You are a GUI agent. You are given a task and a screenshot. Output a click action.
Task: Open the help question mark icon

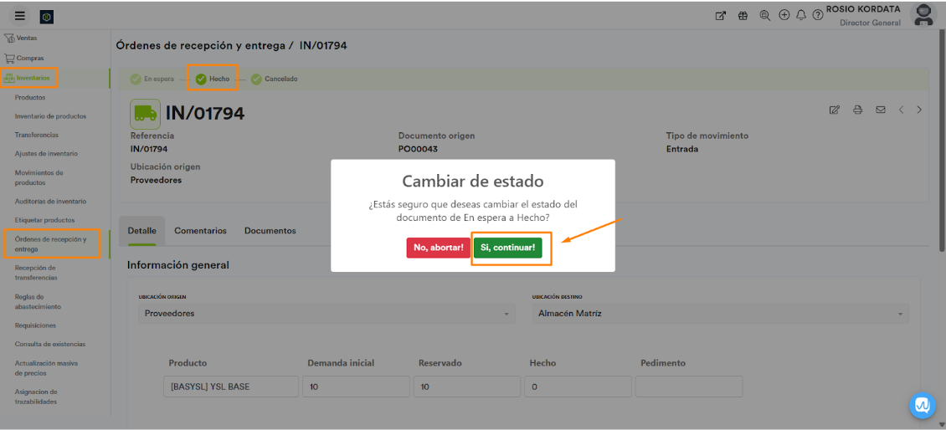tap(818, 15)
